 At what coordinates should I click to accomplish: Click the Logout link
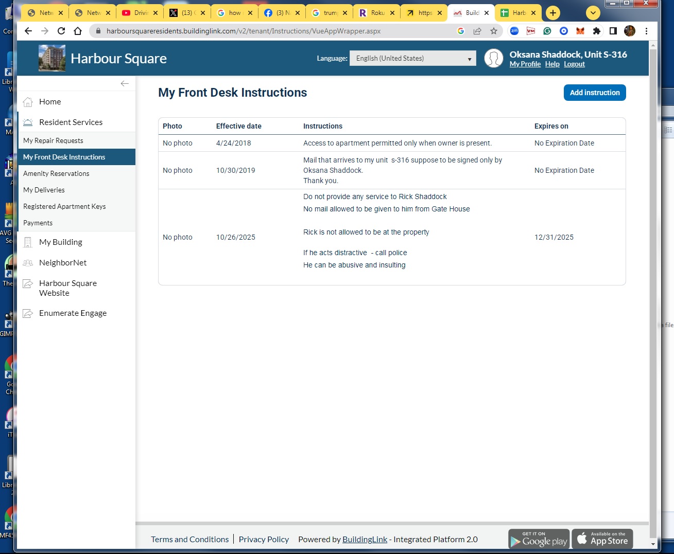tap(574, 64)
